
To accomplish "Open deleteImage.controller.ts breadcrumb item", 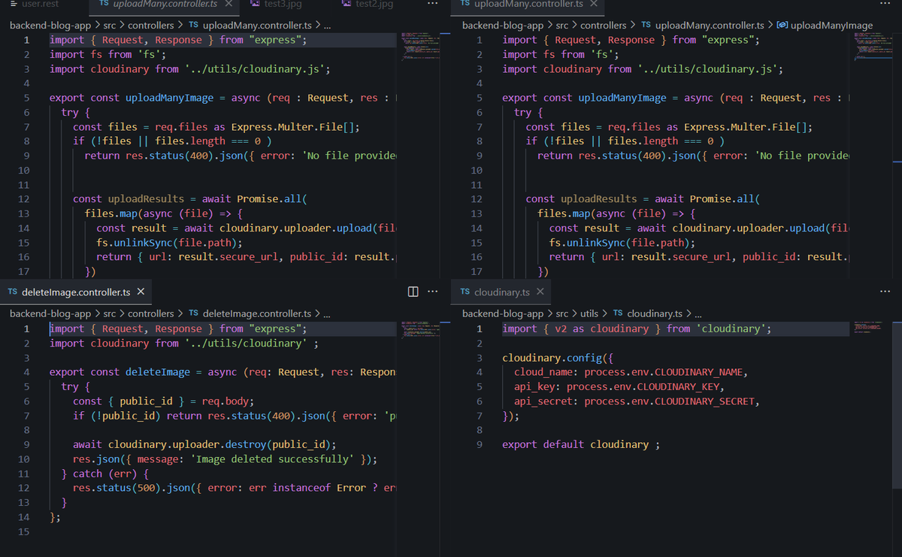I will coord(257,313).
